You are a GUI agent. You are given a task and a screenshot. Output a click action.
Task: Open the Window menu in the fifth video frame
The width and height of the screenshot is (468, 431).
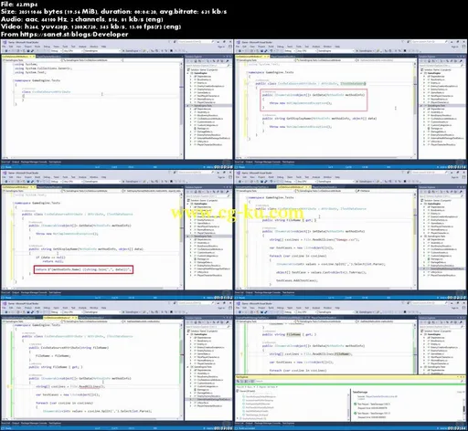[x=94, y=308]
